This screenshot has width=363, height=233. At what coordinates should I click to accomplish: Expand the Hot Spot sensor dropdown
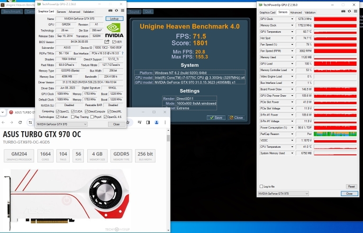click(292, 38)
